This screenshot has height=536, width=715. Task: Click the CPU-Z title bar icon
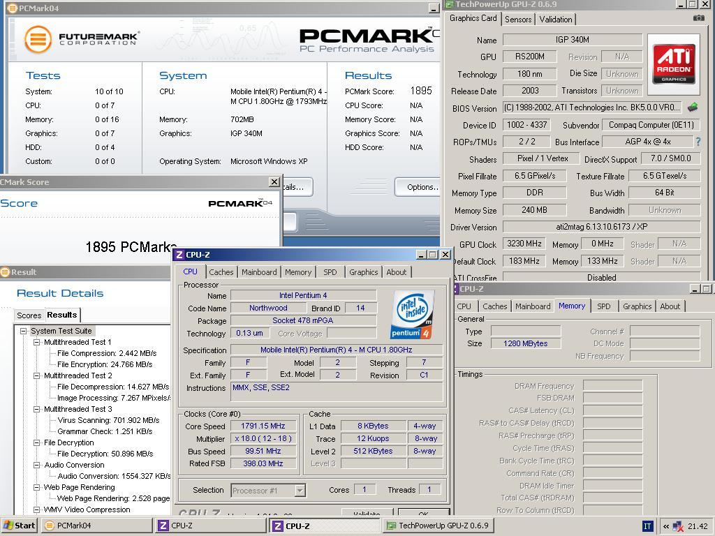click(x=179, y=255)
